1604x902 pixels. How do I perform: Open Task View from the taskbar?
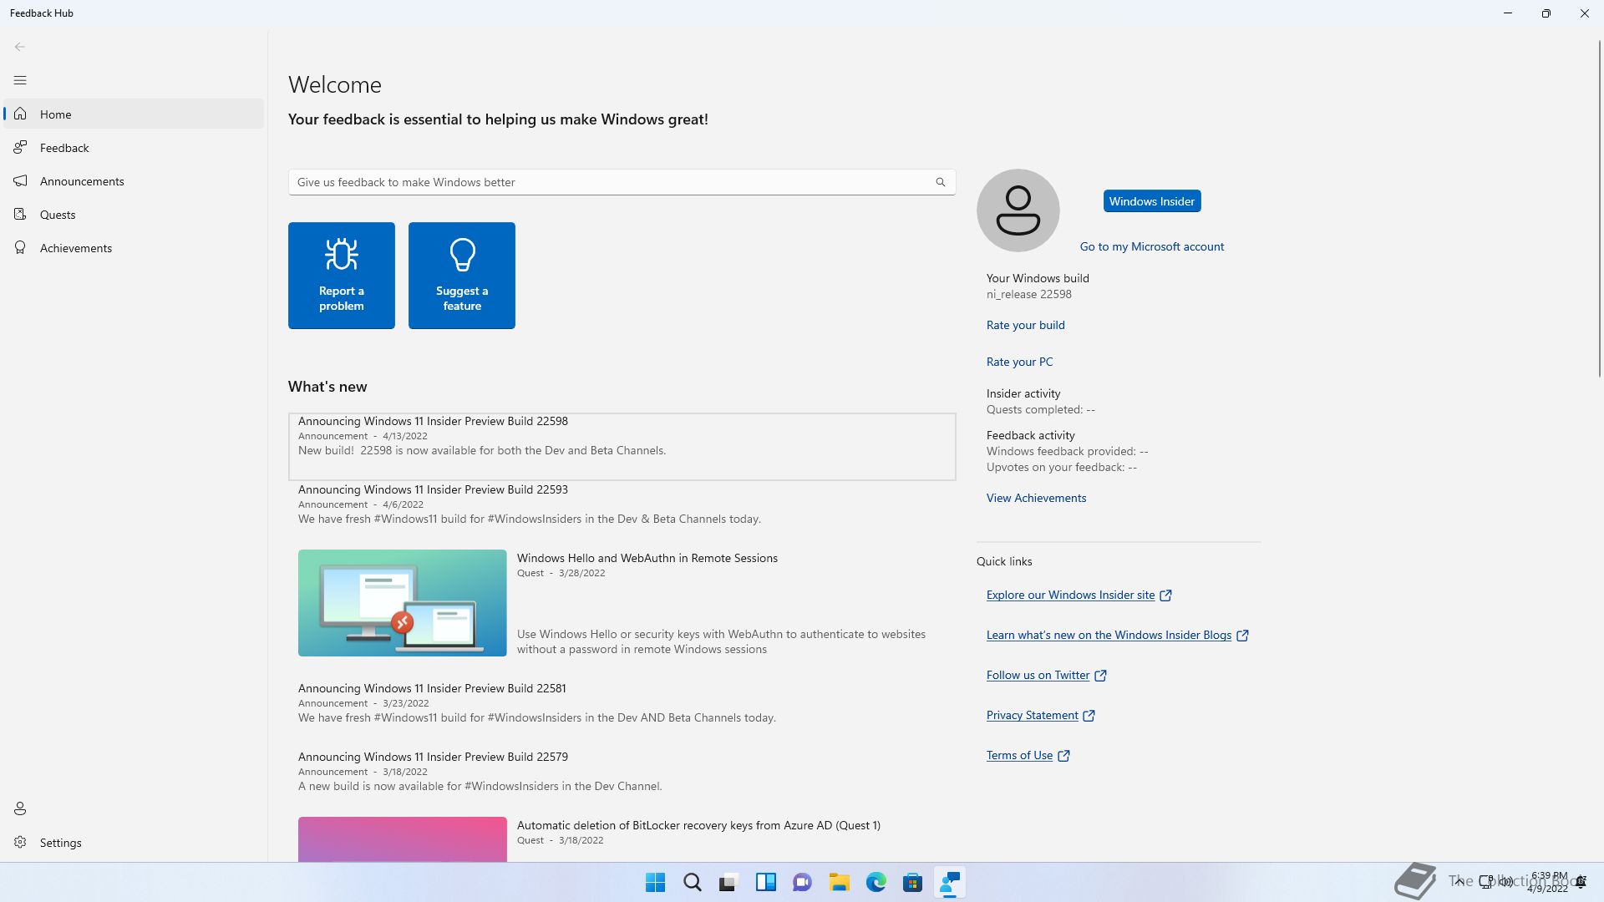pos(729,882)
